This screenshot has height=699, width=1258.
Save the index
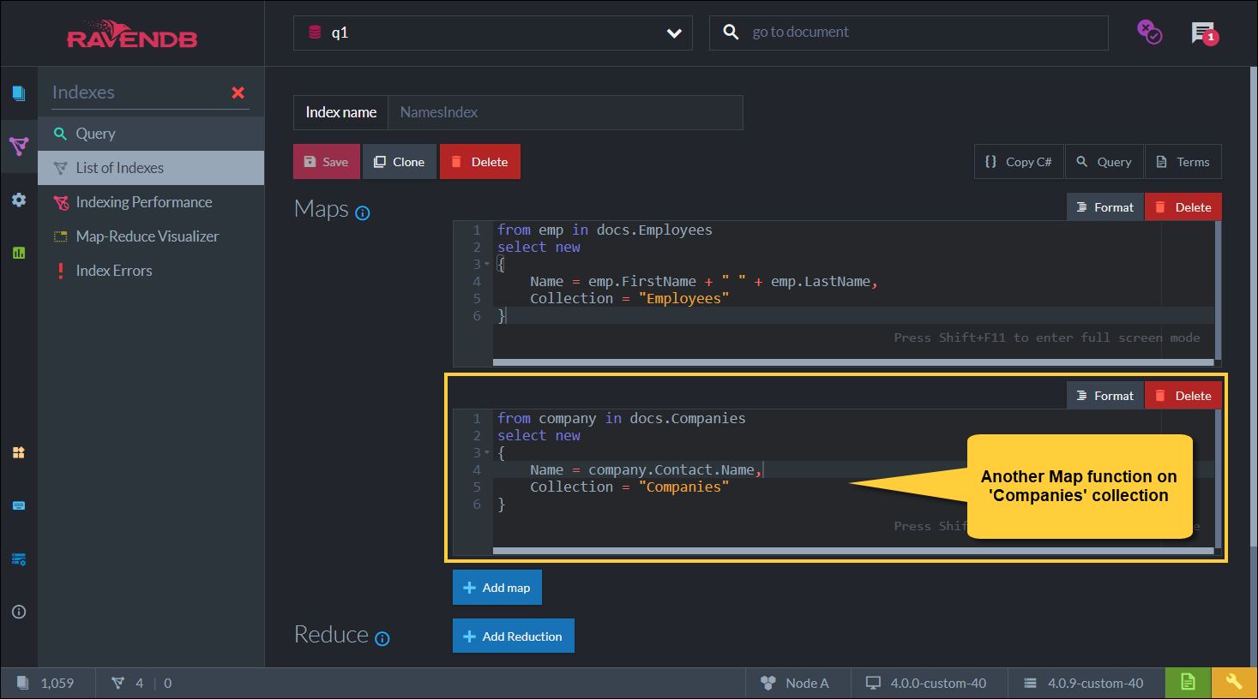tap(327, 162)
